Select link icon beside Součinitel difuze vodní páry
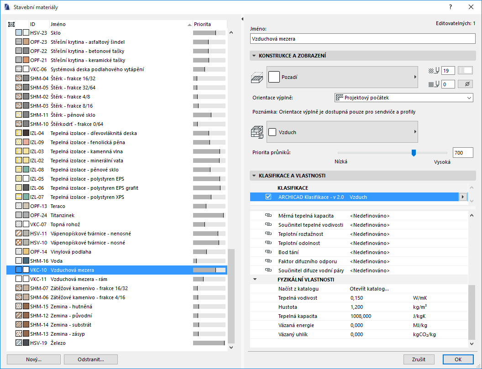This screenshot has width=482, height=369. pyautogui.click(x=268, y=270)
